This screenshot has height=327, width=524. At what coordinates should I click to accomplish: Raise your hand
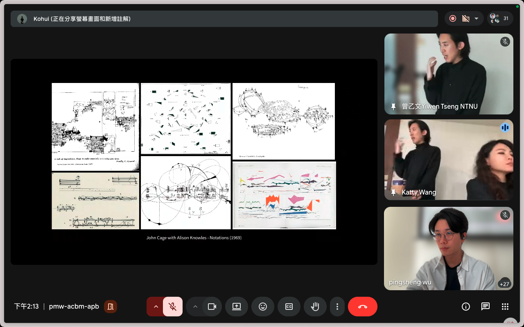[315, 307]
